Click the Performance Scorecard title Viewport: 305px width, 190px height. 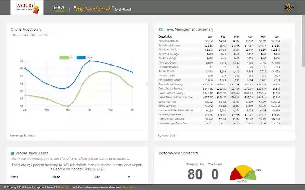click(x=178, y=153)
